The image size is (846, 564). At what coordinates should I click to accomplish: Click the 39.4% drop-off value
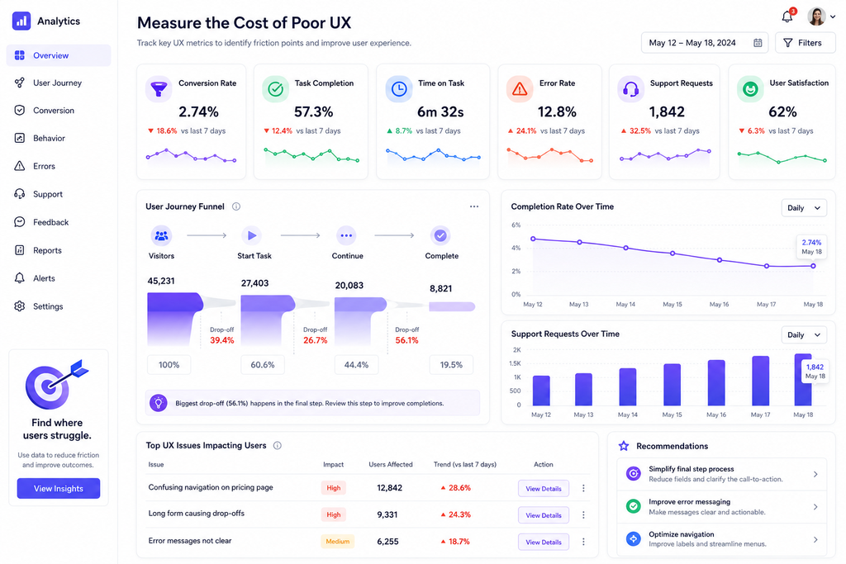(221, 340)
